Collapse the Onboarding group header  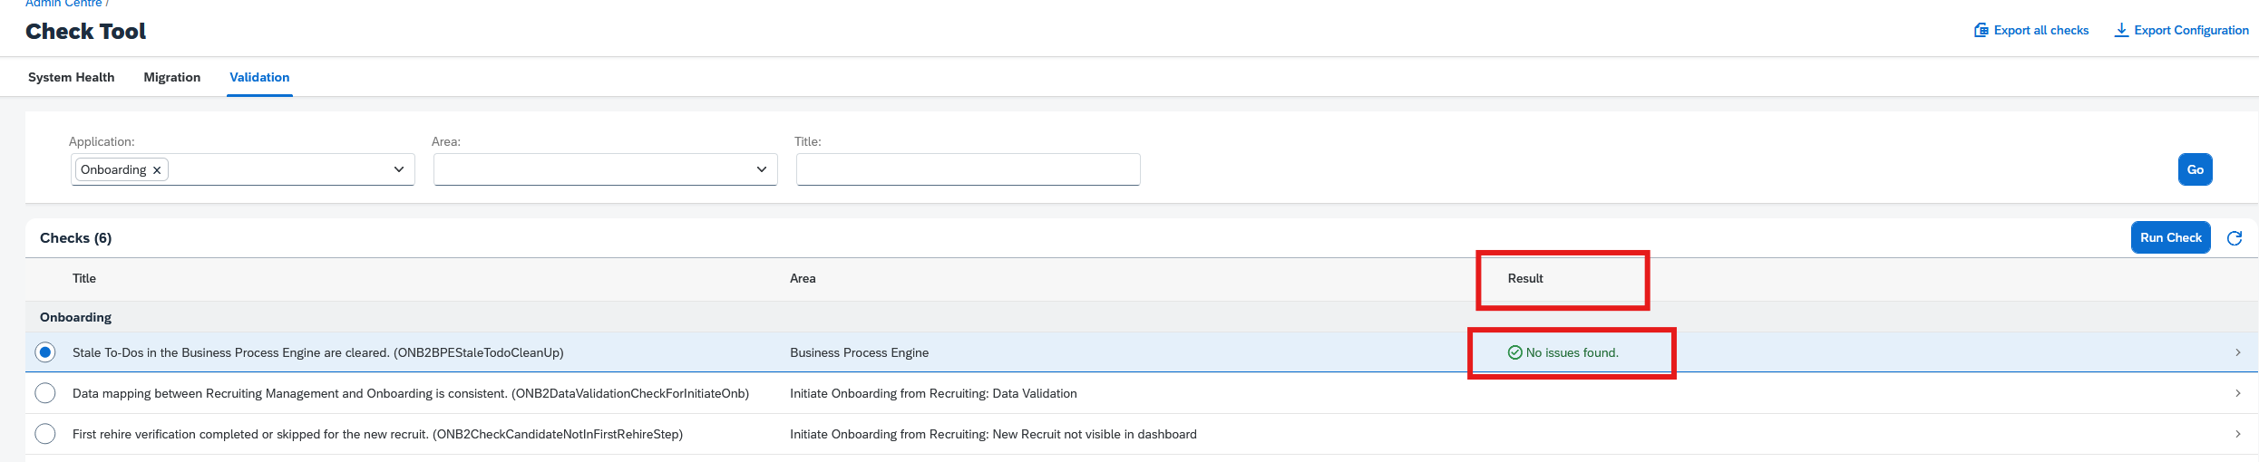tap(75, 317)
